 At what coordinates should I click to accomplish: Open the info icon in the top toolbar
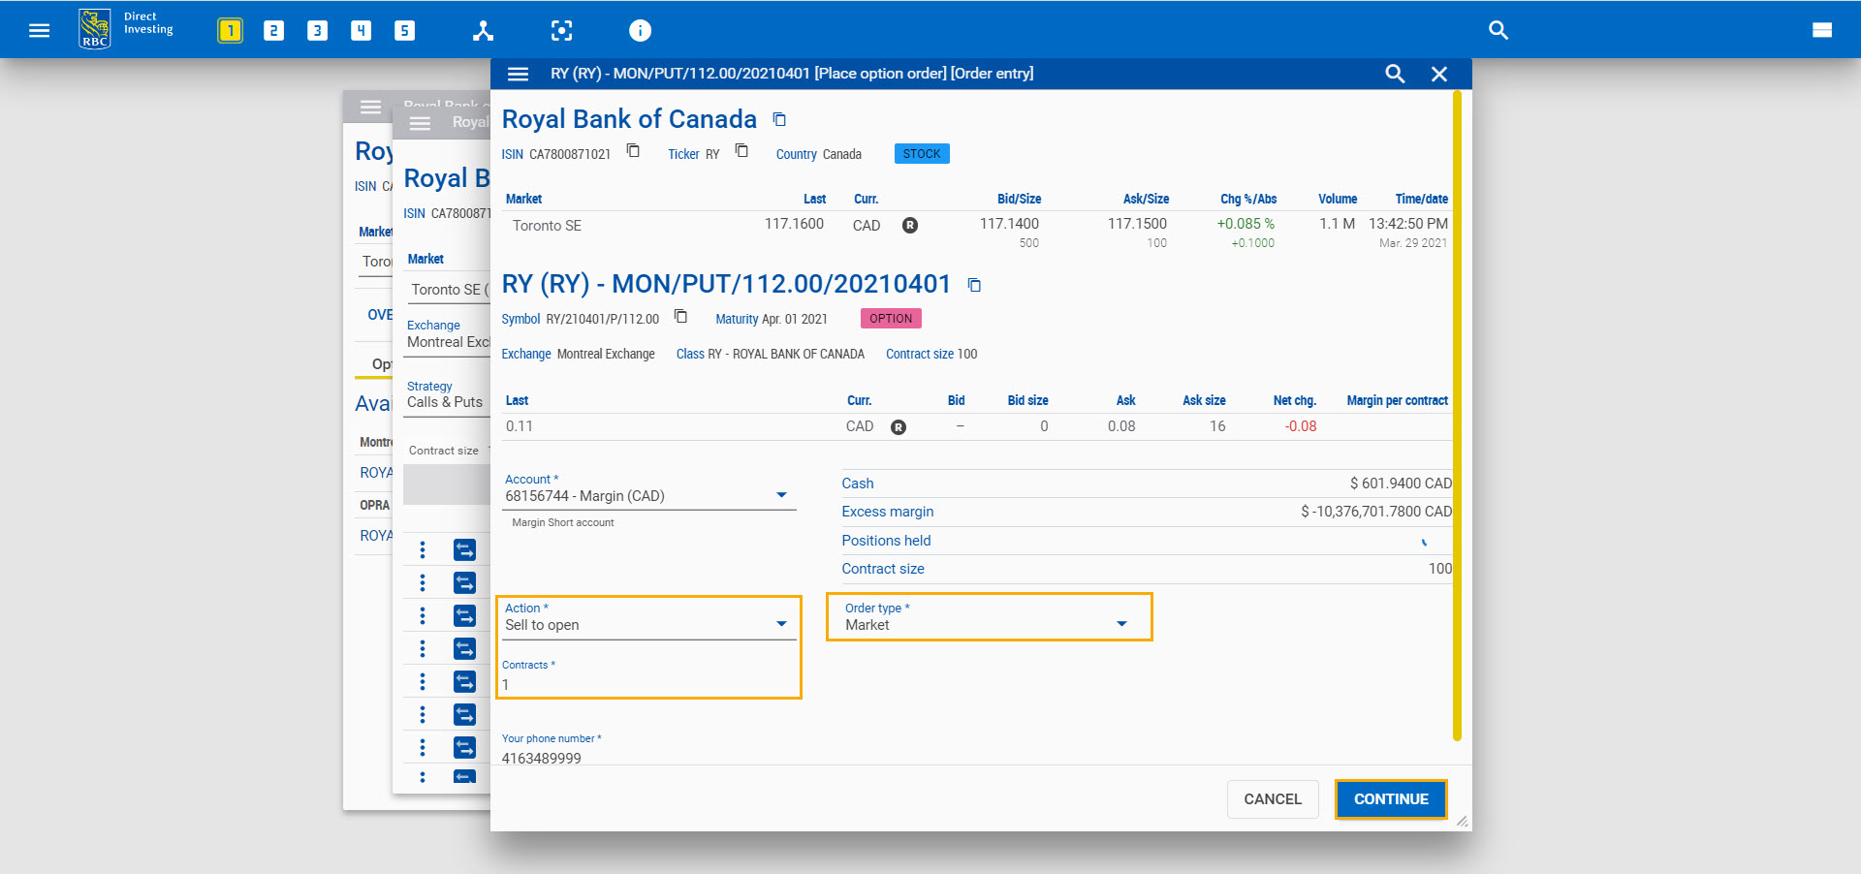point(640,30)
